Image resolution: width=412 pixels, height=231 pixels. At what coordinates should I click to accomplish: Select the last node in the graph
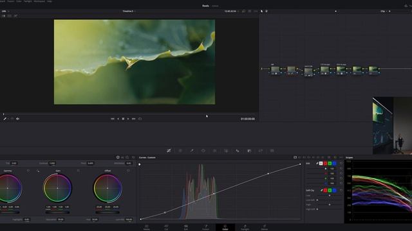(x=373, y=70)
